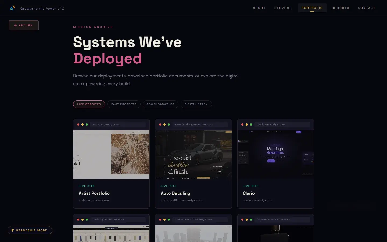Click clario.ascendyx.com below Clario title
The width and height of the screenshot is (387, 242).
click(258, 200)
